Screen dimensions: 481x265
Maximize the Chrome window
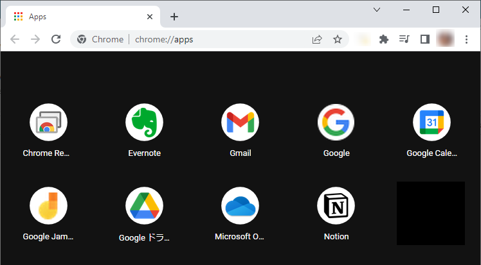coord(435,10)
